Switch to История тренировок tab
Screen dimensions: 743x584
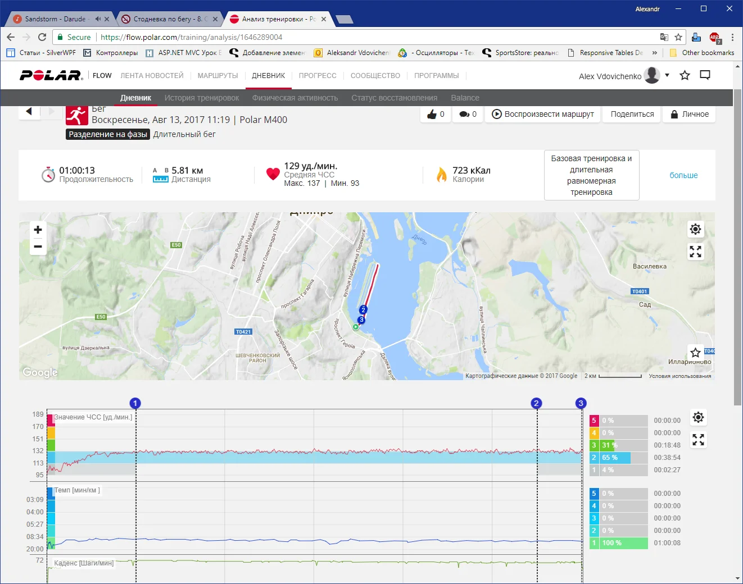click(202, 98)
